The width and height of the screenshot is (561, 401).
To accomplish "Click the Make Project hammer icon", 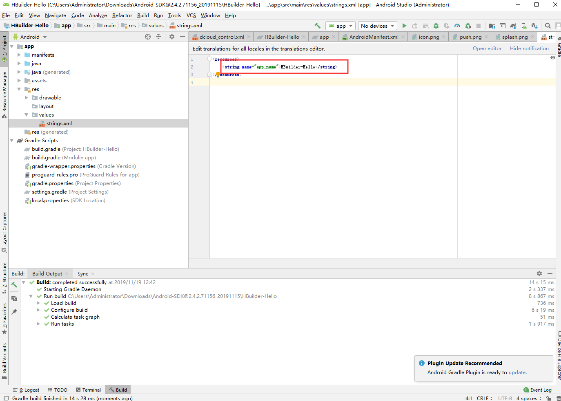I will 317,26.
